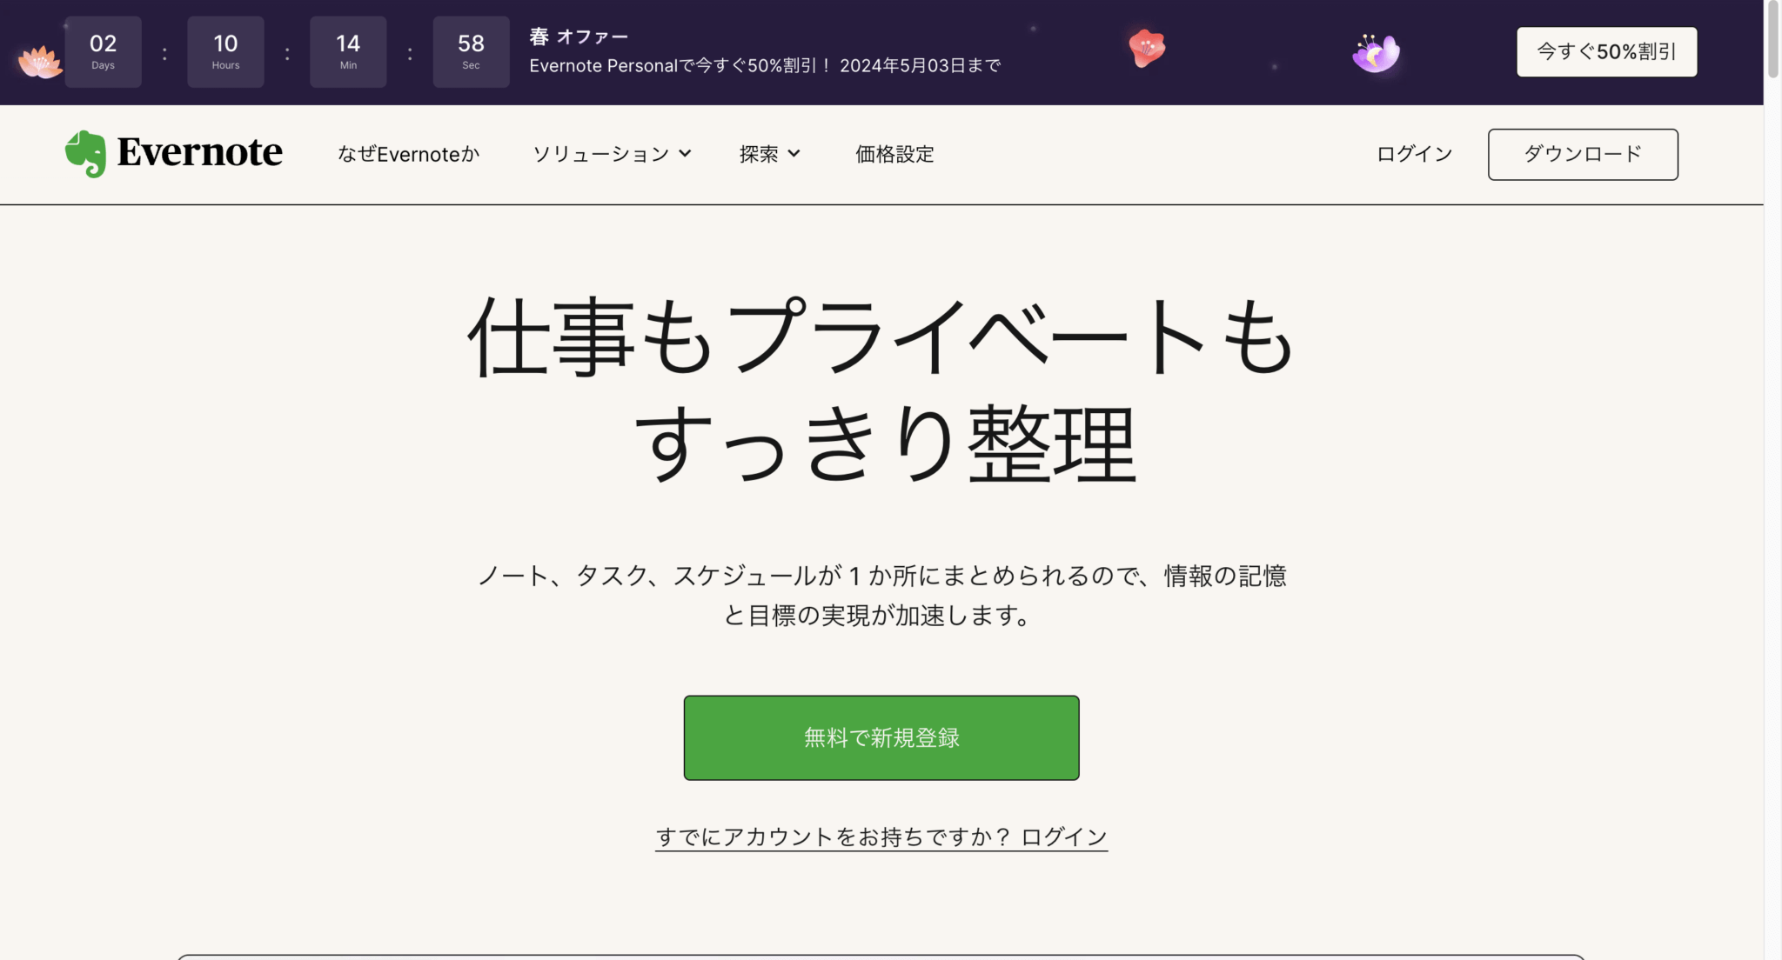Viewport: 1782px width, 960px height.
Task: Open the ソリューション dropdown menu
Action: pos(602,154)
